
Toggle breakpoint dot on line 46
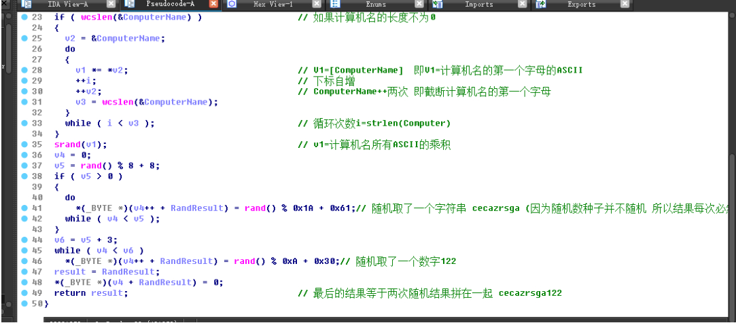(x=24, y=261)
